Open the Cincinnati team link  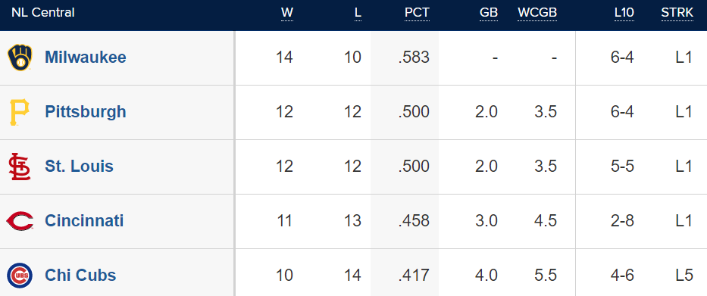coord(84,221)
